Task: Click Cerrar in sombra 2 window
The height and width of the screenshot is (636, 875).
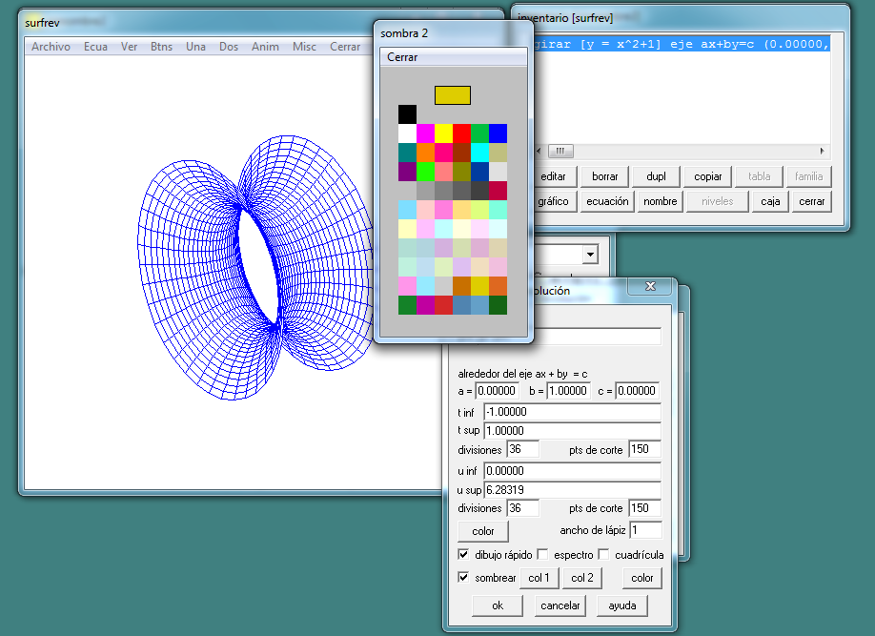Action: pyautogui.click(x=402, y=57)
